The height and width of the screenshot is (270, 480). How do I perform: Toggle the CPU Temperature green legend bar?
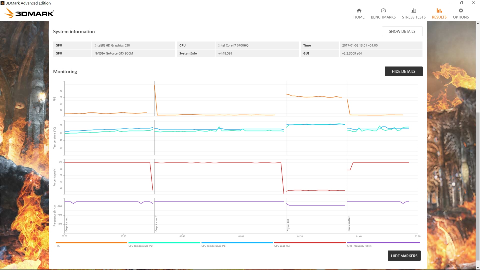[164, 242]
